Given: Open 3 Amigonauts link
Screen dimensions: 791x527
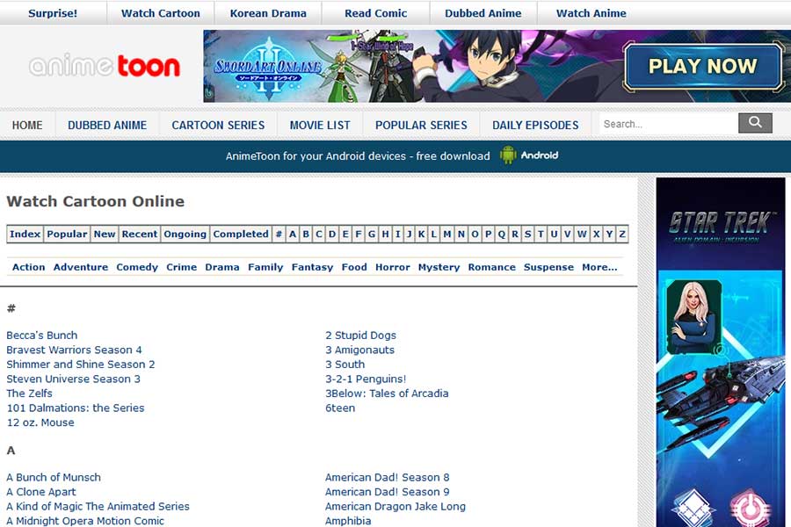Looking at the screenshot, I should click(x=359, y=350).
